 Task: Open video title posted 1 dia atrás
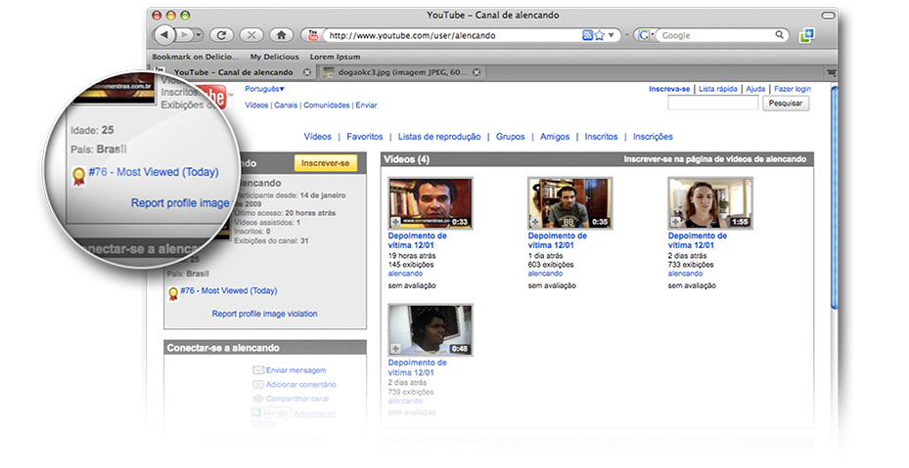click(x=557, y=240)
